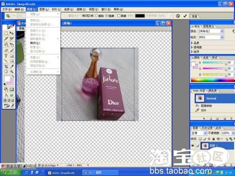This screenshot has height=176, width=235.
Task: Switch to the 历史记录 tab
Action: [x=207, y=128]
